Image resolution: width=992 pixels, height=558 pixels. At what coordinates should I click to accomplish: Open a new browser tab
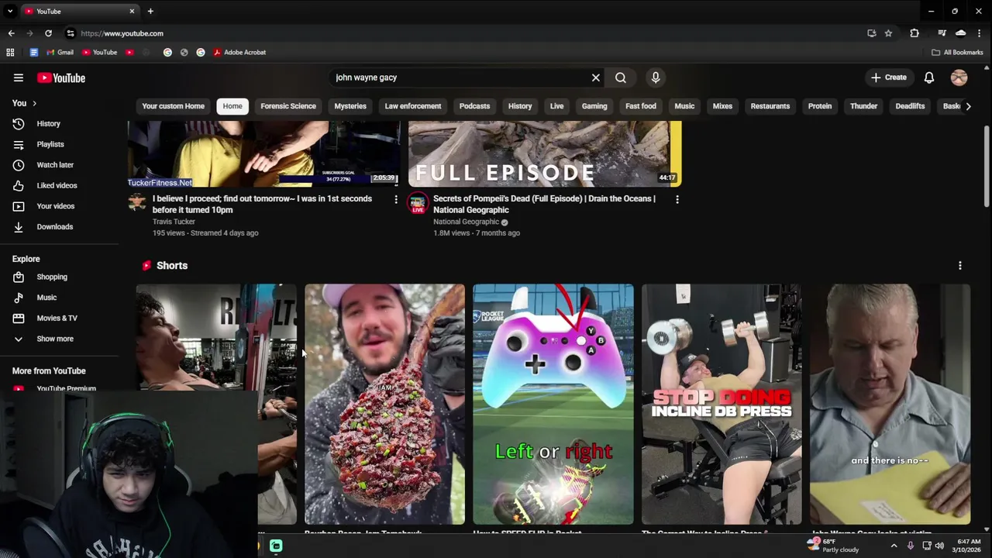point(150,12)
